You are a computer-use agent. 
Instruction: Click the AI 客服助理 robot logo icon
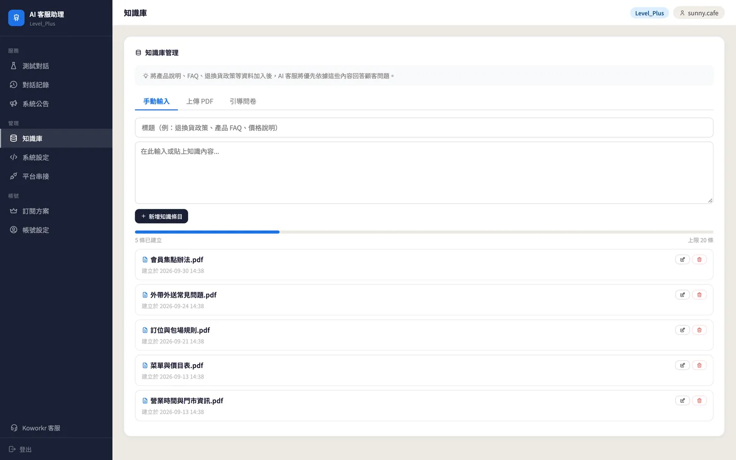(16, 18)
